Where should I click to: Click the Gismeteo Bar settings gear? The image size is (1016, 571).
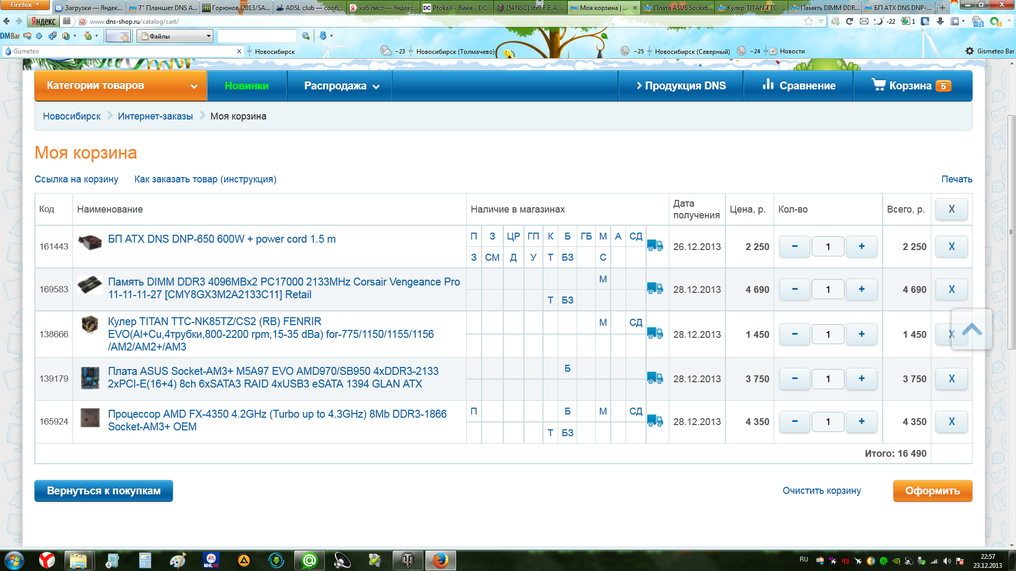click(x=969, y=51)
